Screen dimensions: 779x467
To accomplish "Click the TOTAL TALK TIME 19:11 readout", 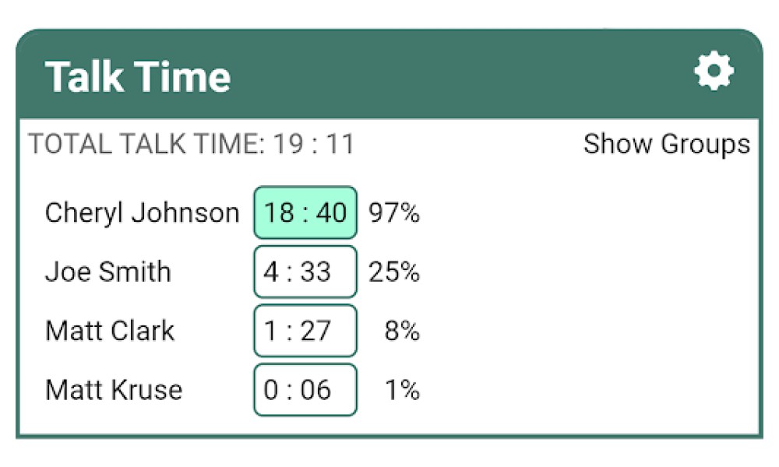I will (x=192, y=144).
